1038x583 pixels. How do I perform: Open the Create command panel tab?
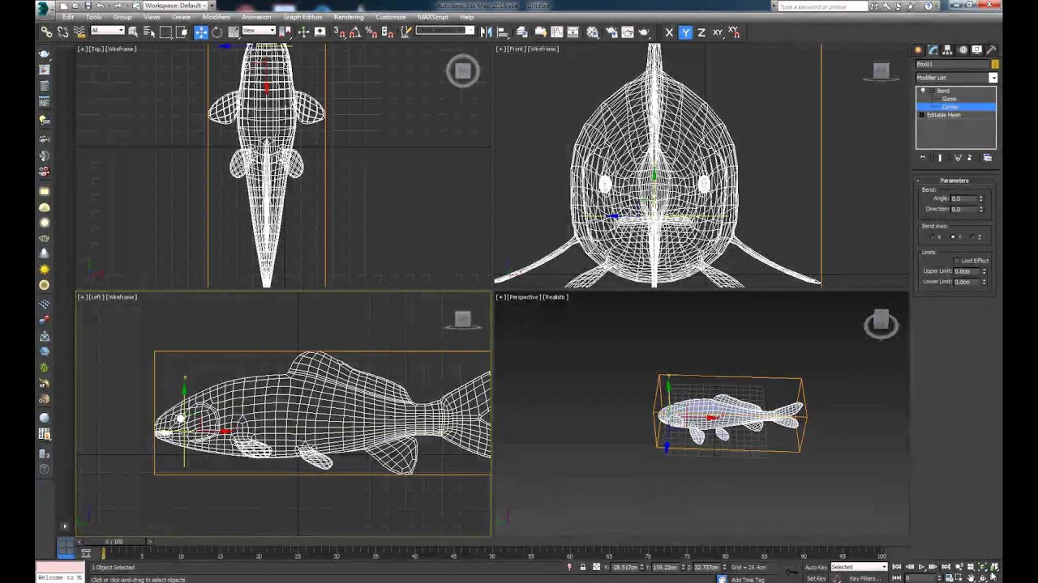918,50
